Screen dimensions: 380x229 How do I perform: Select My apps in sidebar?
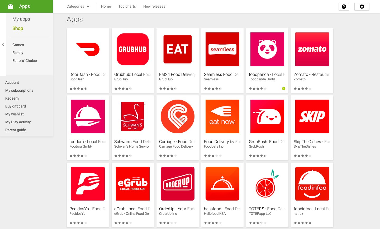click(x=21, y=19)
